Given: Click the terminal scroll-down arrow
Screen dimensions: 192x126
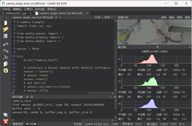Looking at the screenshot, I should [x=115, y=117].
